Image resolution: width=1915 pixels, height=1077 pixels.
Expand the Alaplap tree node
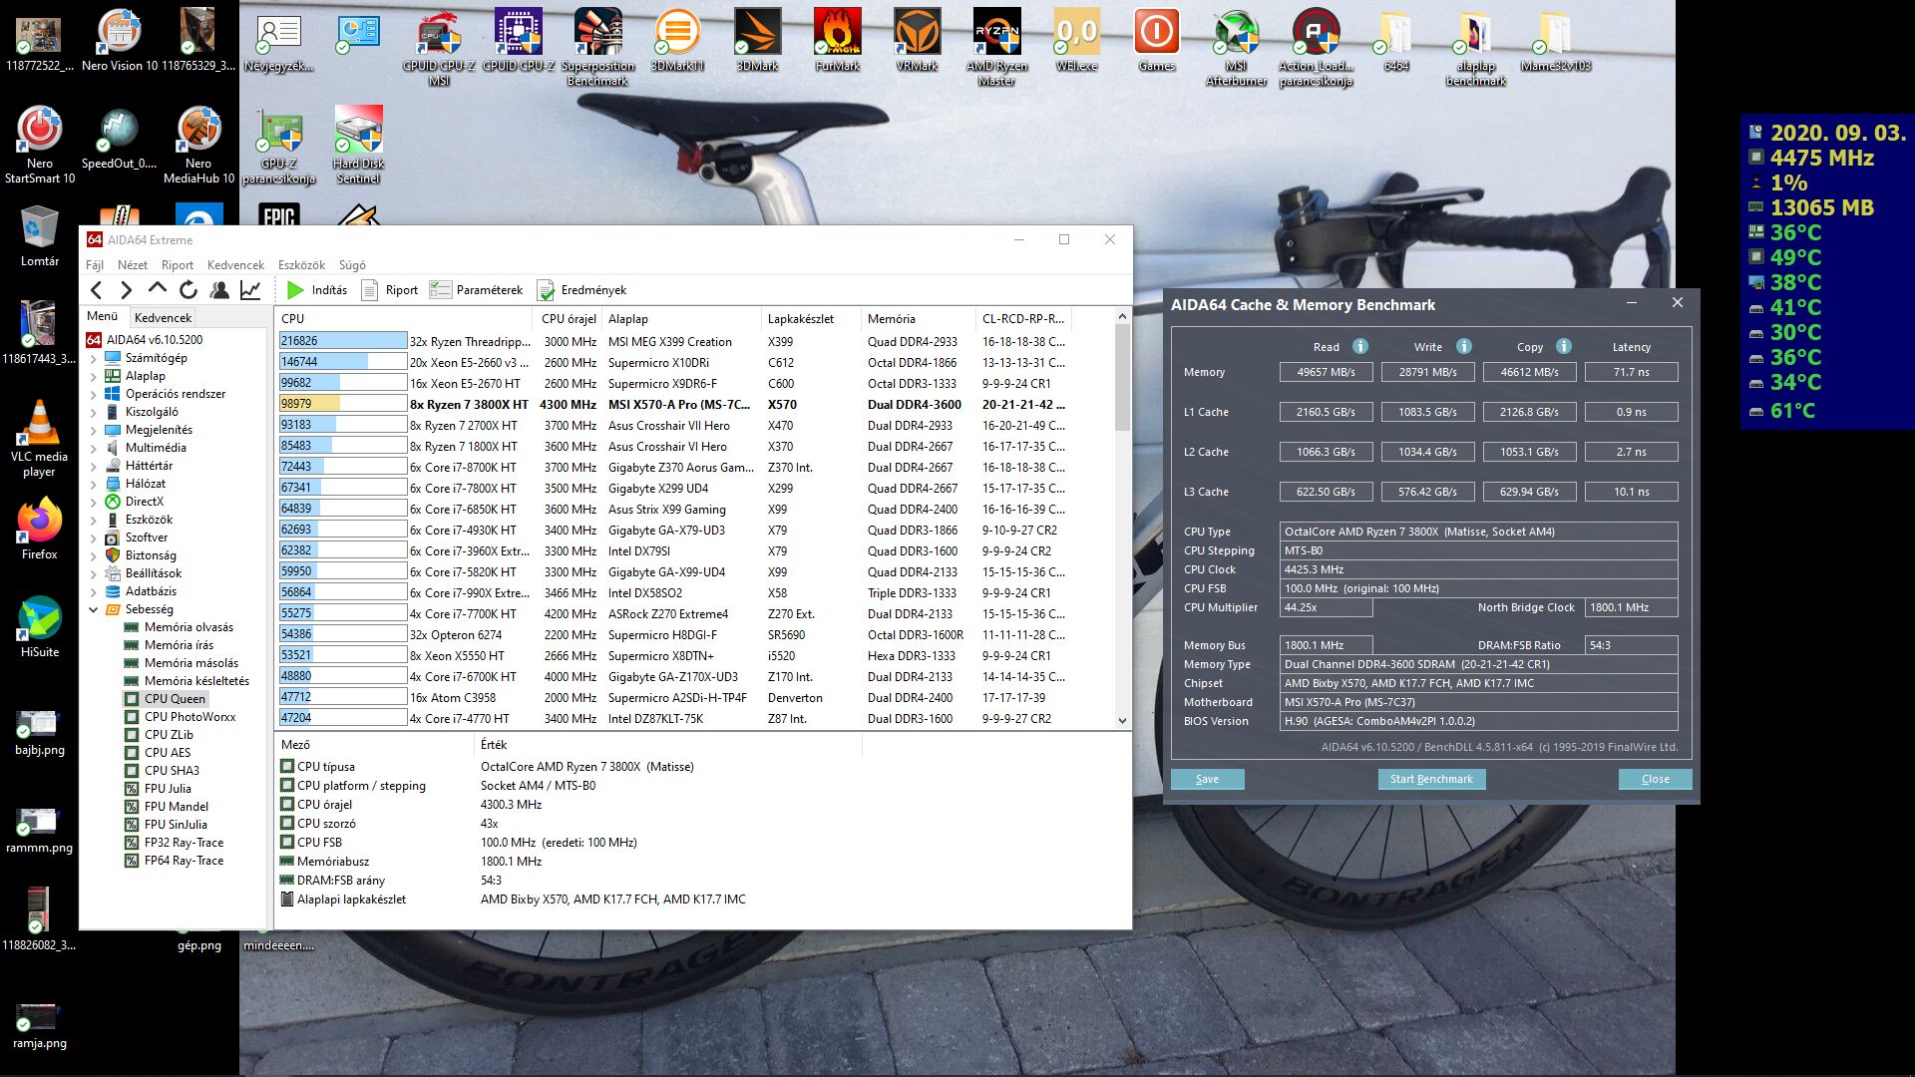coord(94,376)
